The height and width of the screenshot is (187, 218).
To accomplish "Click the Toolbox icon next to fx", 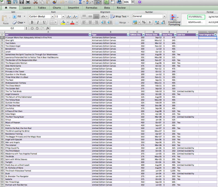I will coord(113,2).
